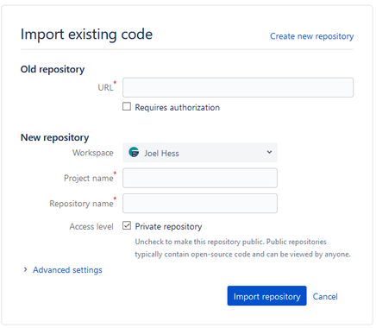This screenshot has width=376, height=328.
Task: Focus the Project name text box
Action: point(200,178)
